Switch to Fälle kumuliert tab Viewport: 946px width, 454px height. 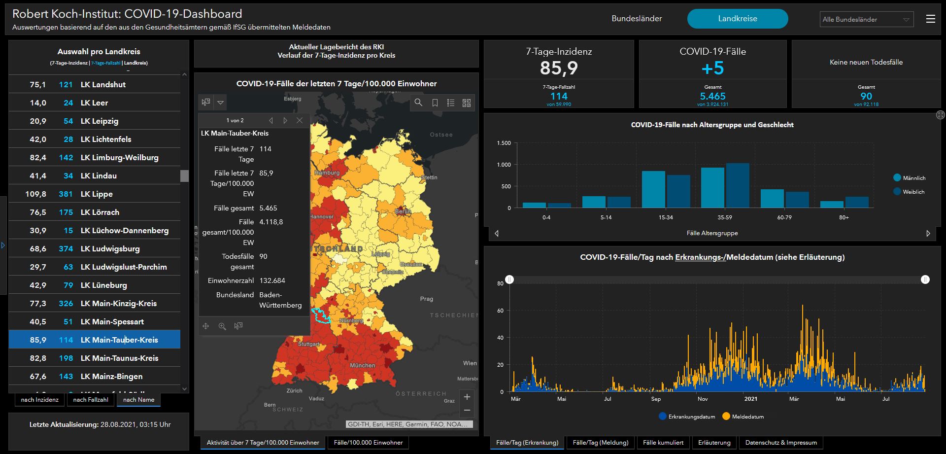[663, 442]
